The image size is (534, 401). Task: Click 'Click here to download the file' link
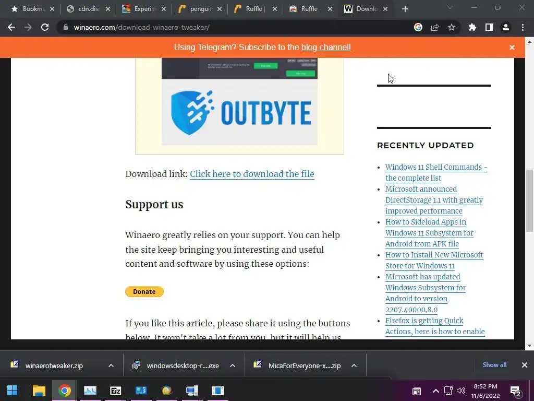click(252, 174)
